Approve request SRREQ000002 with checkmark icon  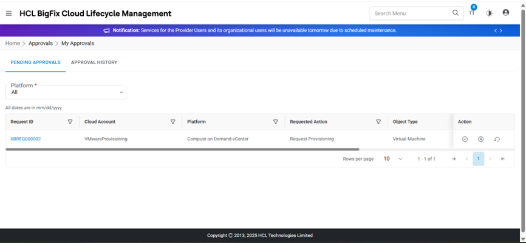[465, 139]
